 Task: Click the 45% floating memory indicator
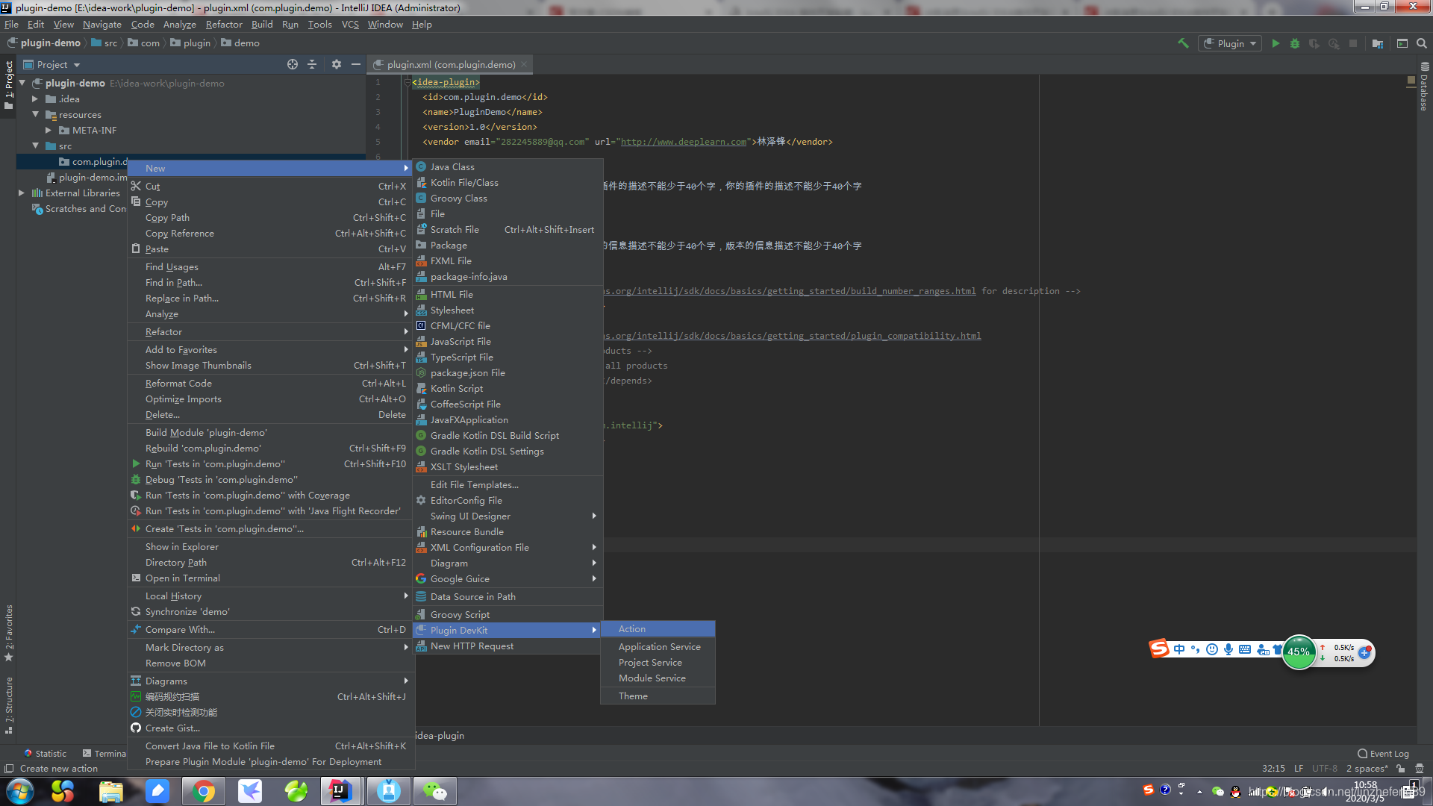tap(1299, 652)
